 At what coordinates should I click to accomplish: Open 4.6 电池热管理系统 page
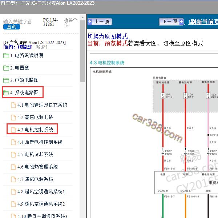click(x=37, y=167)
